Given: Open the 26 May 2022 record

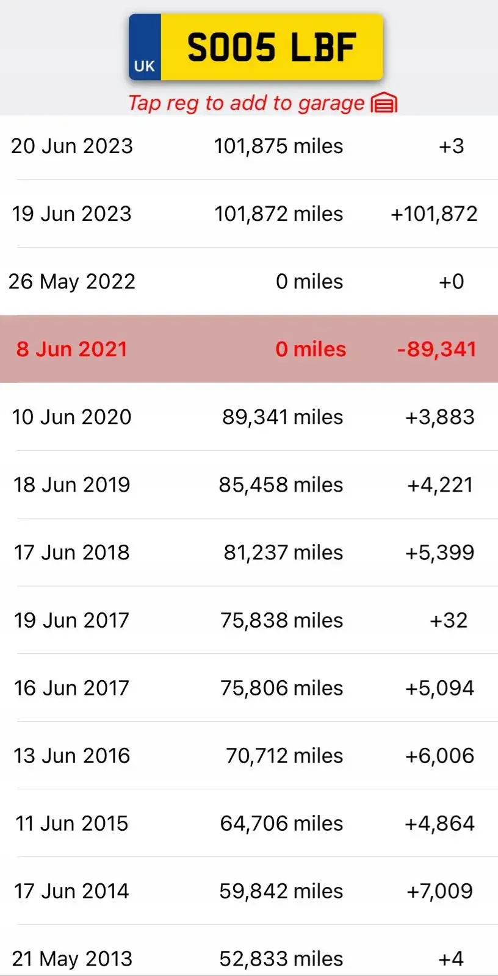Looking at the screenshot, I should pyautogui.click(x=249, y=281).
